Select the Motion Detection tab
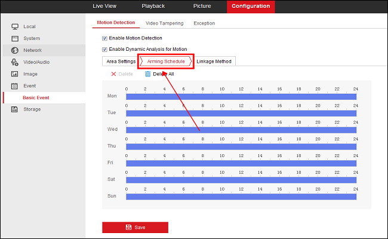Screen dimensions: 388x239 [116, 23]
